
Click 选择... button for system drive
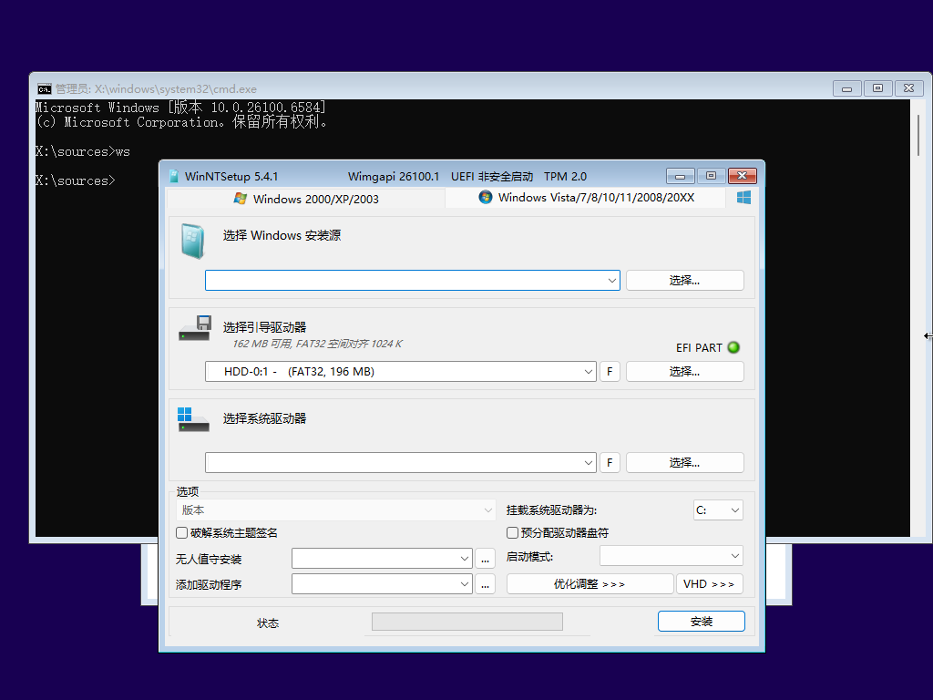point(685,462)
